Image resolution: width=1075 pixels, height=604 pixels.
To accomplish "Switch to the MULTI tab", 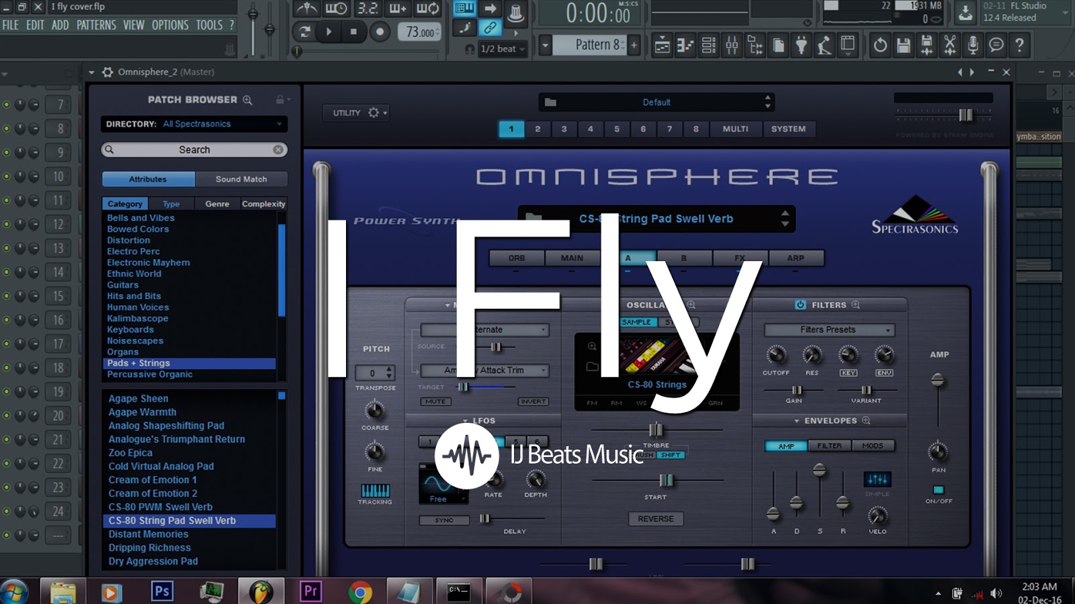I will [736, 129].
